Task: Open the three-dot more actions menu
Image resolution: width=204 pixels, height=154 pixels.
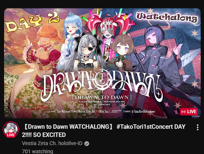Action: (198, 127)
